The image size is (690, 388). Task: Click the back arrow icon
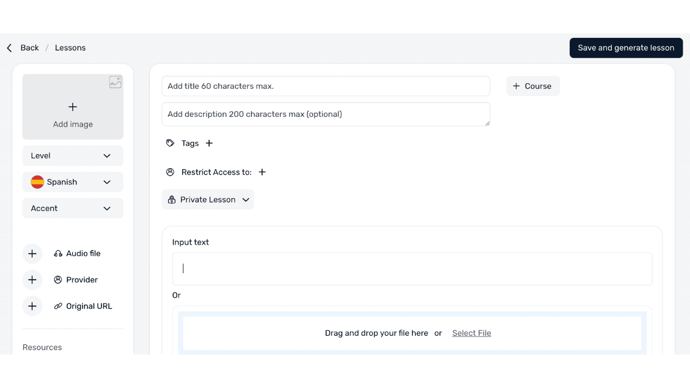click(9, 48)
